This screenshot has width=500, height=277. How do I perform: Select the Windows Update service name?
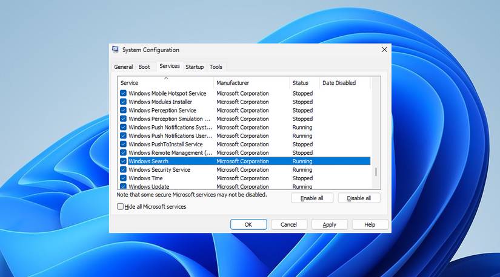[x=149, y=186]
